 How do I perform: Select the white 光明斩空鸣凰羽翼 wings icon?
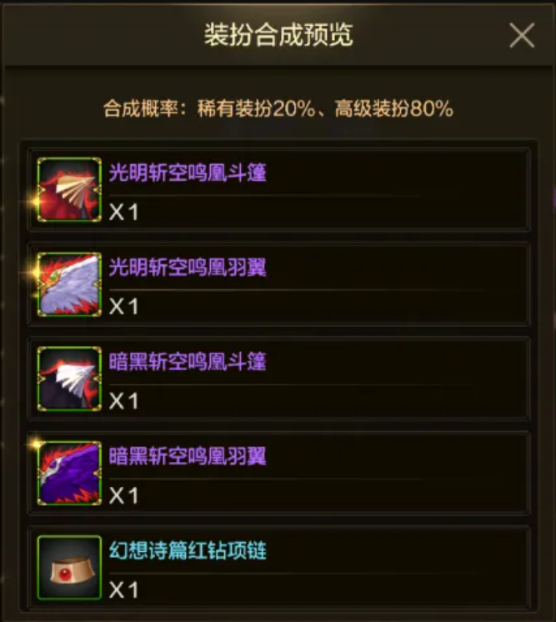tap(69, 284)
